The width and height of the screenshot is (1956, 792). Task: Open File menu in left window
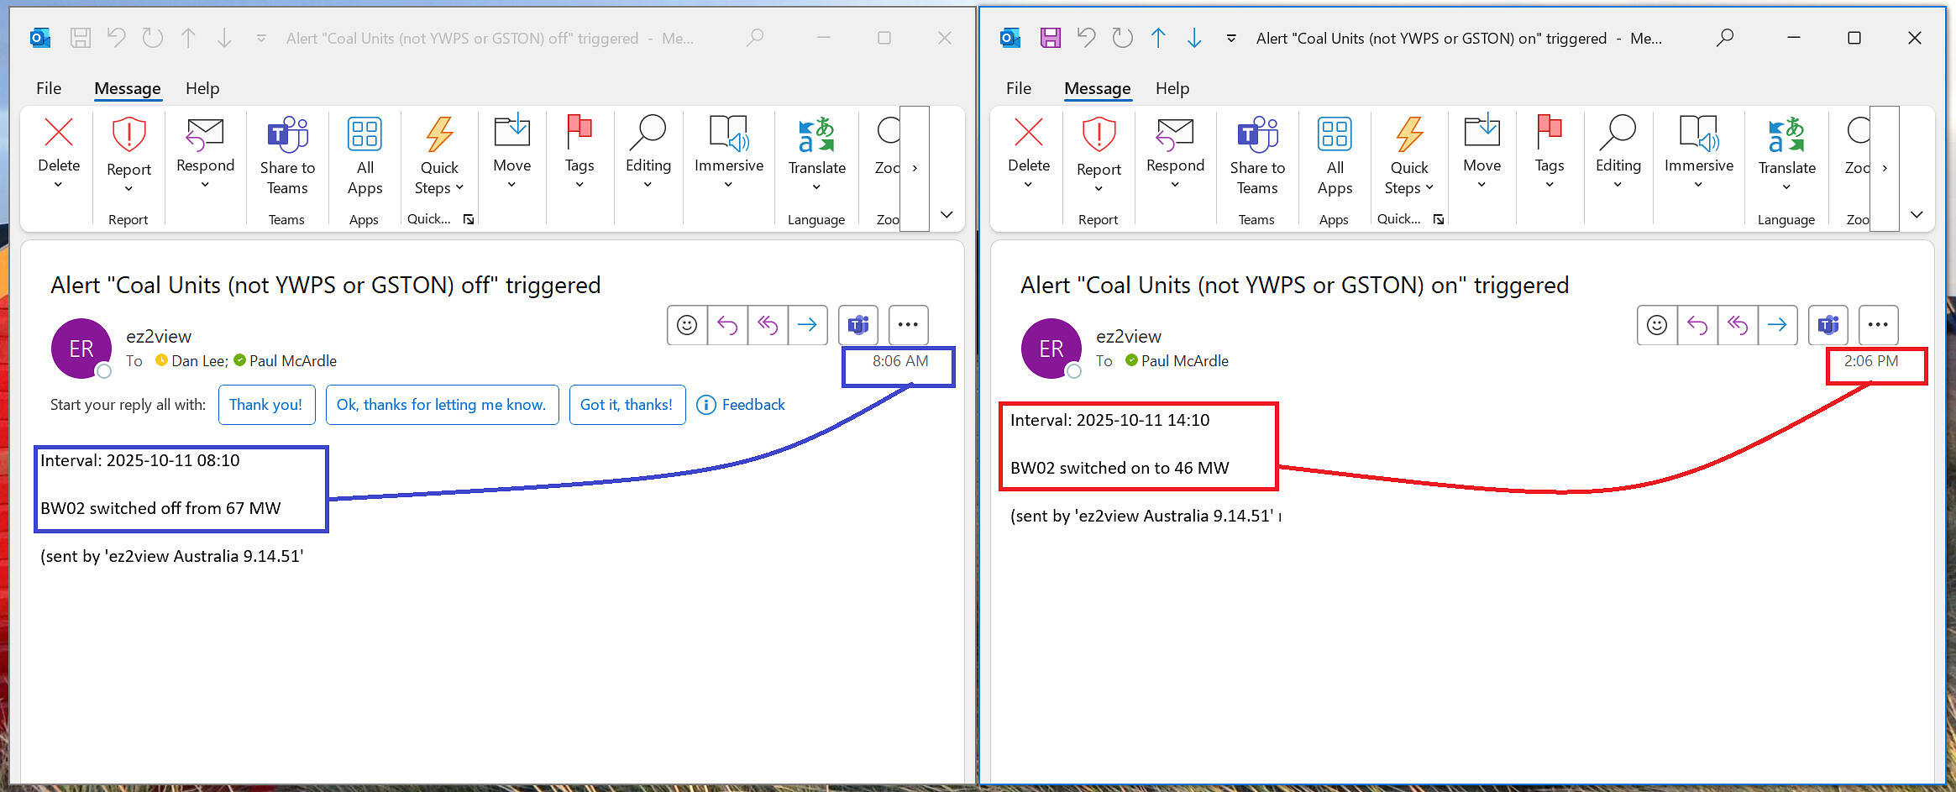[49, 88]
